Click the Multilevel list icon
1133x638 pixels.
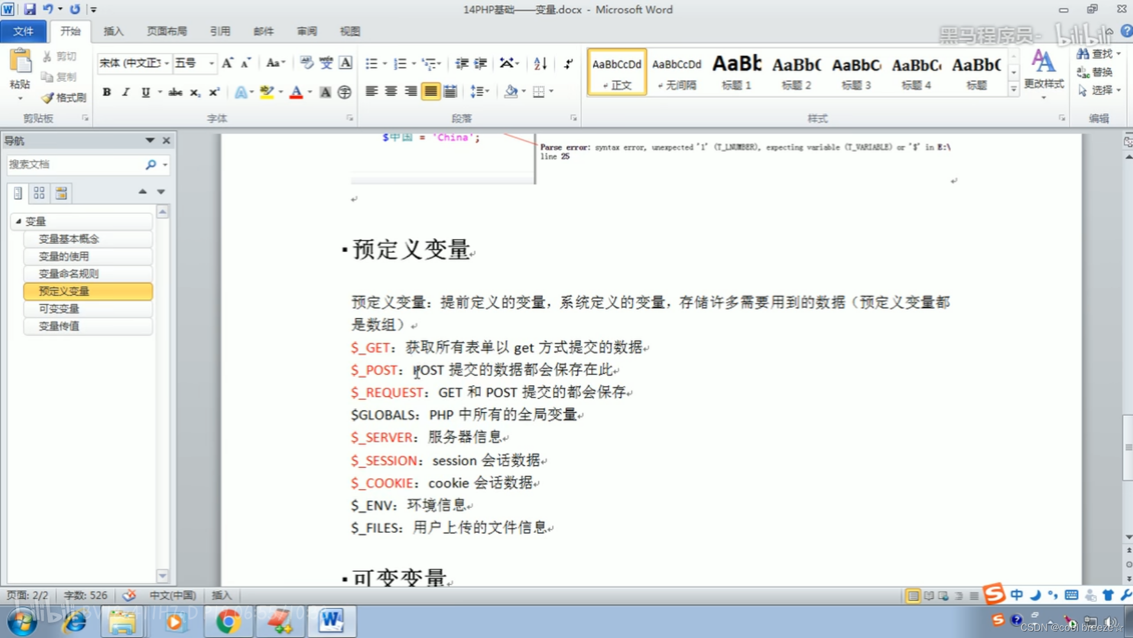coord(429,63)
